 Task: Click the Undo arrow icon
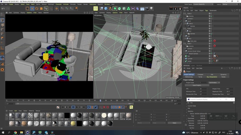coord(3,9)
